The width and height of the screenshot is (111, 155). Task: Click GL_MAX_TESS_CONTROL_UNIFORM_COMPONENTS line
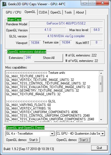point(48,115)
